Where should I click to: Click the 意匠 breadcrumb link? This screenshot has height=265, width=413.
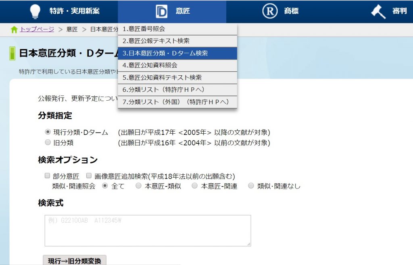pyautogui.click(x=72, y=29)
